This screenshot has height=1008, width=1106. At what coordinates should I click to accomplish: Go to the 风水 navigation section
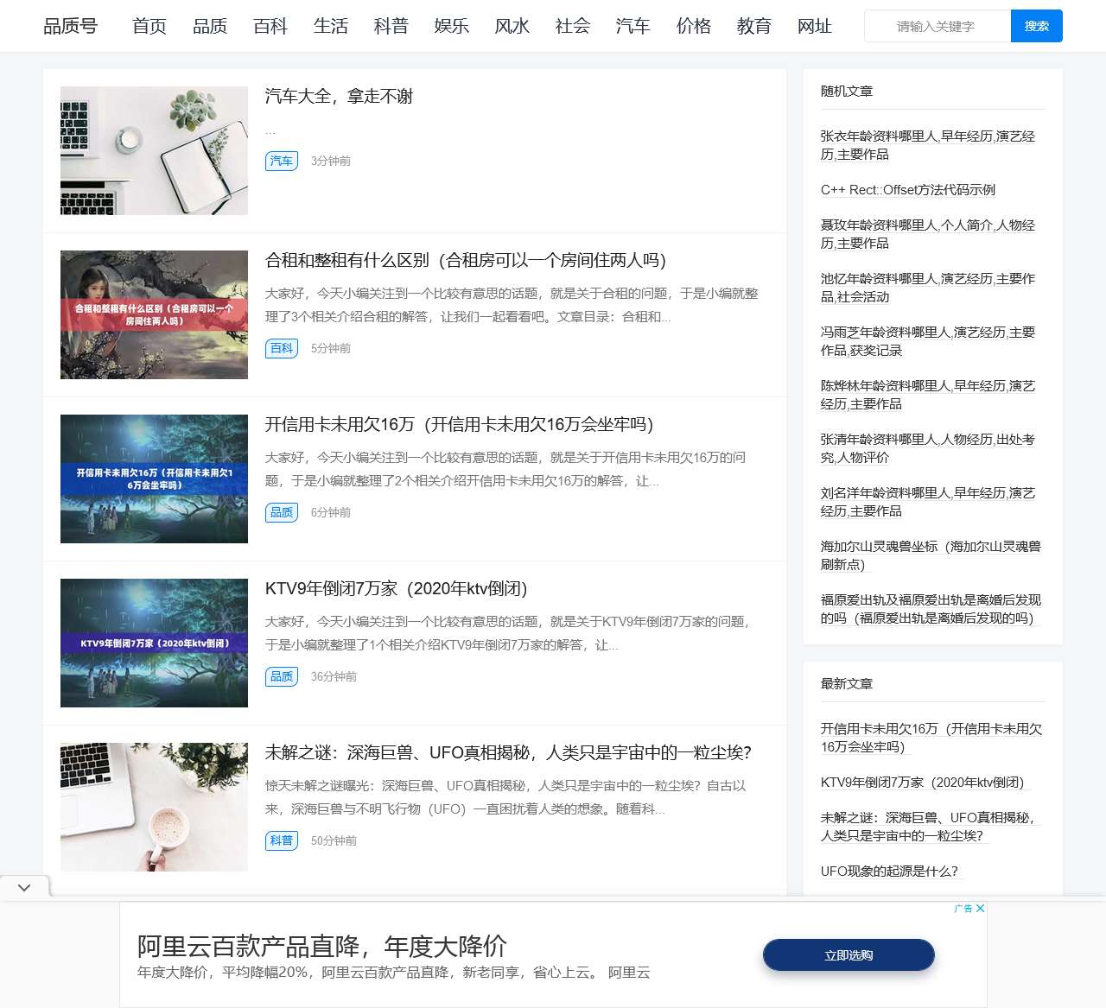coord(512,26)
